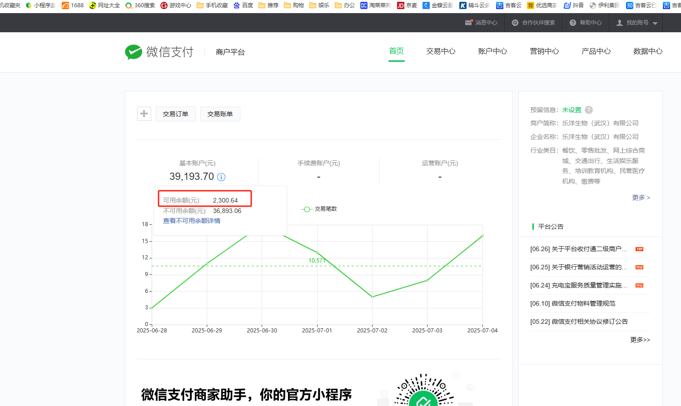The width and height of the screenshot is (681, 406).
Task: Open the 1688 bookmark
Action: [73, 5]
